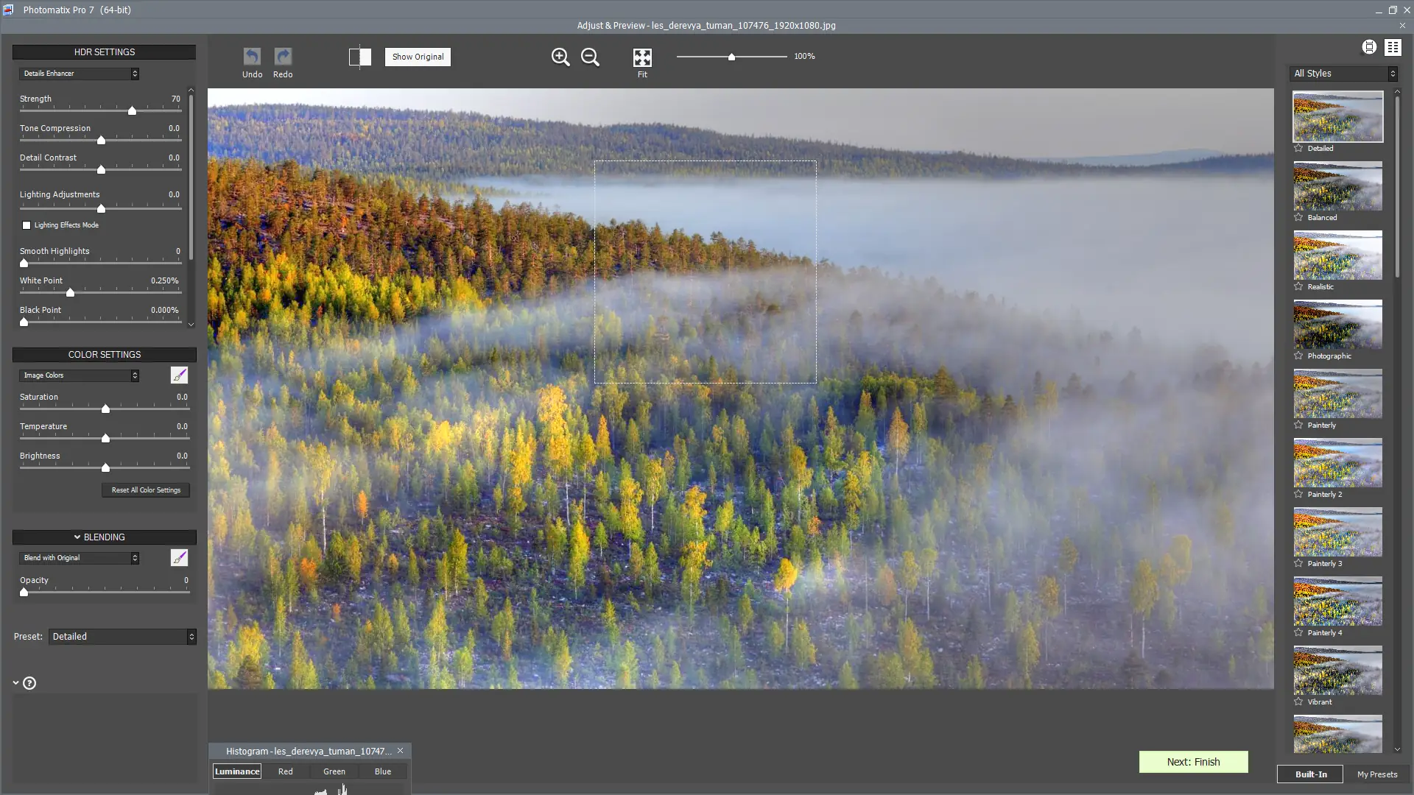Switch to My Presets tab

(1376, 774)
